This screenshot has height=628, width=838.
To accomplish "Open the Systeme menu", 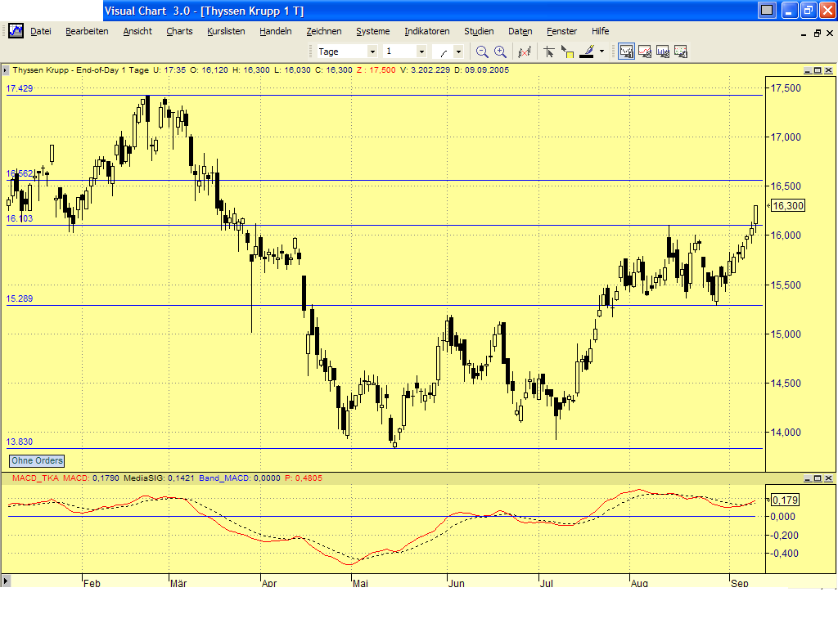I will [x=372, y=31].
